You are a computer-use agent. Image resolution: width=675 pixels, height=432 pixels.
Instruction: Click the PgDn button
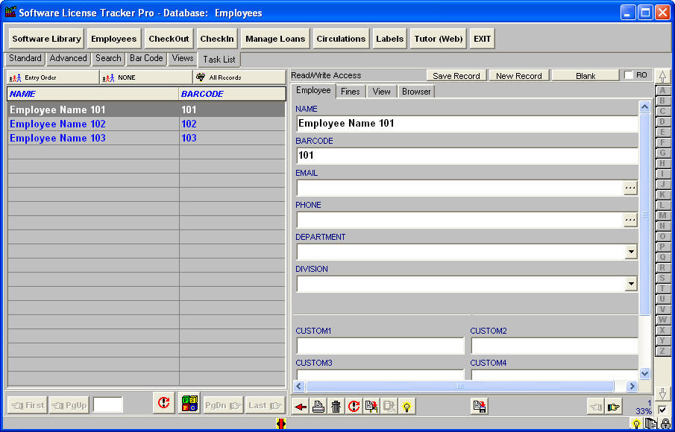coord(223,405)
